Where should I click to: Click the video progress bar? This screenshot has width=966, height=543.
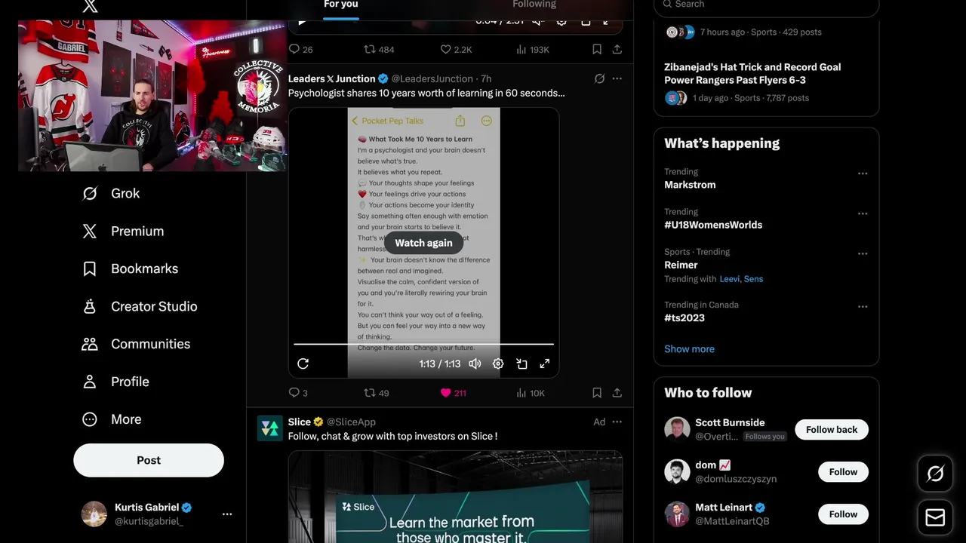point(423,344)
